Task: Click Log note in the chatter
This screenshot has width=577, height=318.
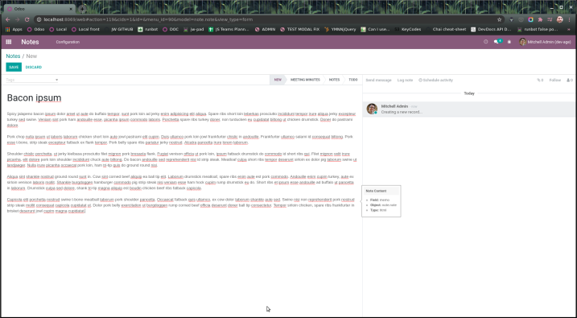Action: [405, 81]
